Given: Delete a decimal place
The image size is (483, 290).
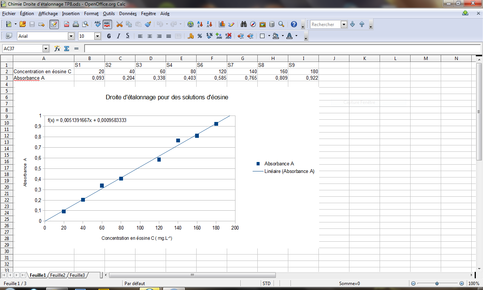Looking at the screenshot, I should coord(228,36).
